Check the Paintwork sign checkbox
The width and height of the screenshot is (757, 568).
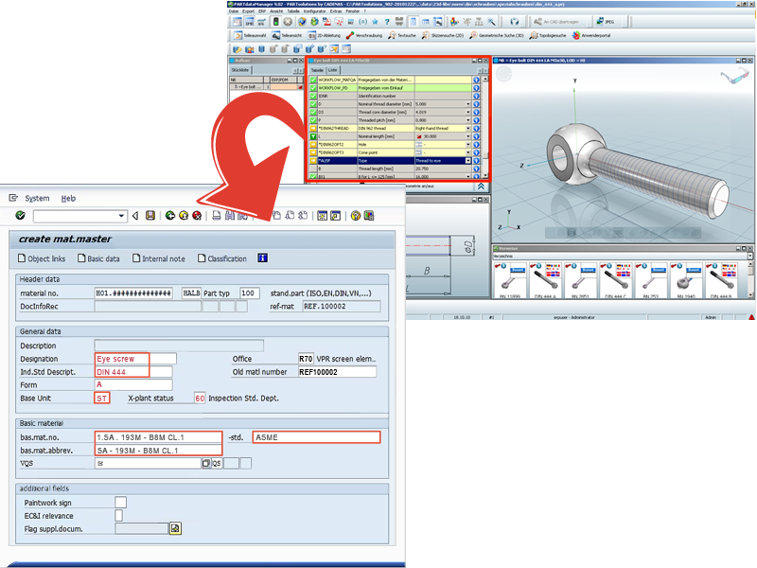(120, 502)
